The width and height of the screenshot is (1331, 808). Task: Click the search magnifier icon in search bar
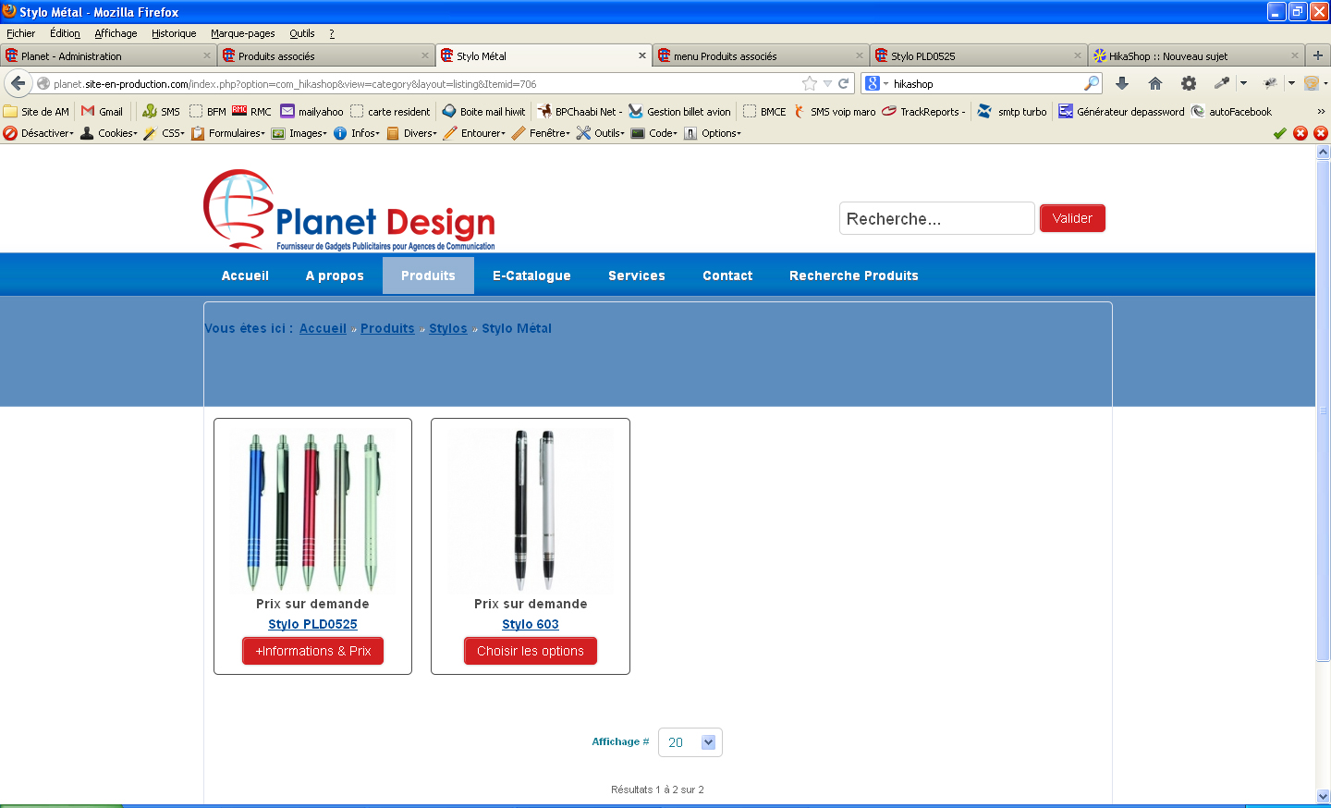[1092, 83]
